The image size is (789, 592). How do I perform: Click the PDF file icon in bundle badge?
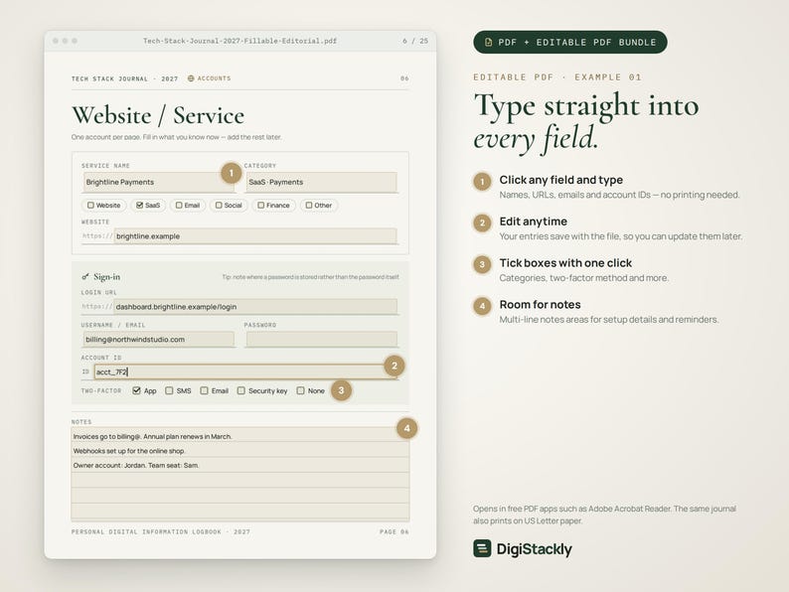click(x=488, y=43)
